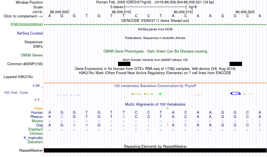Click 'Publications: Sequences in Scientific Articles' title
This screenshot has width=267, height=157.
[x=155, y=38]
